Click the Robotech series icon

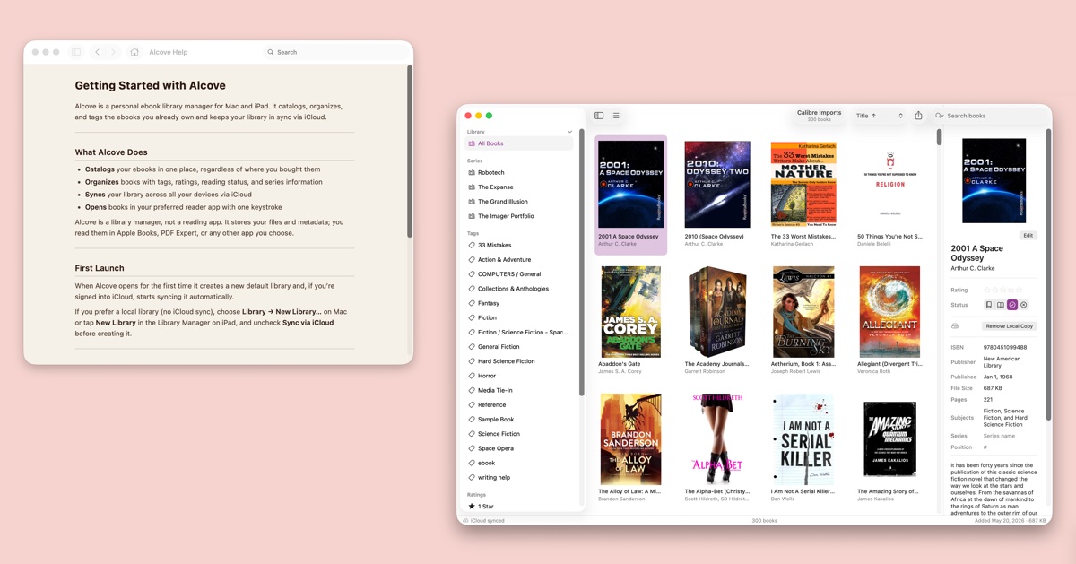coord(472,172)
